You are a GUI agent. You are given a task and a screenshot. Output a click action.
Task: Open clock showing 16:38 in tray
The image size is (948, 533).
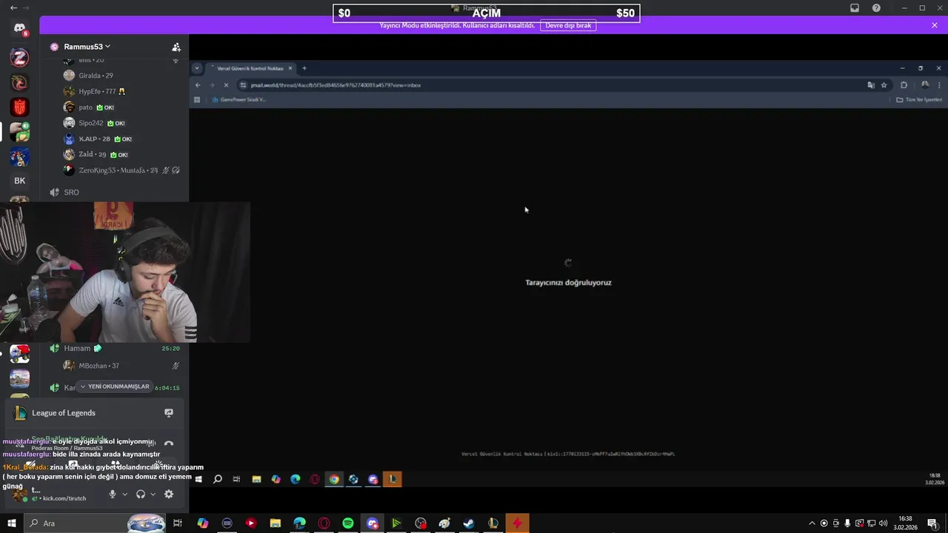(904, 523)
